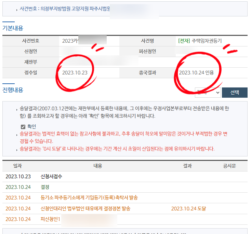Click the 신청서접수 progress entry
Viewport: 251px width, 234px height.
point(51,177)
